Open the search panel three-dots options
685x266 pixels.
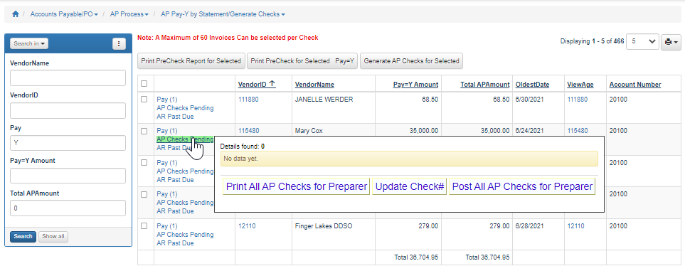pos(120,43)
